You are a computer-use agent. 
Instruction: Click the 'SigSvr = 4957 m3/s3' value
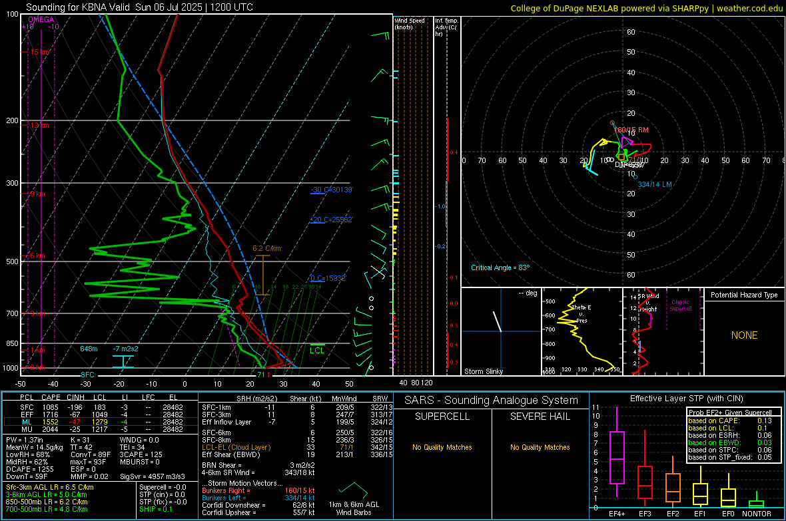pyautogui.click(x=153, y=476)
